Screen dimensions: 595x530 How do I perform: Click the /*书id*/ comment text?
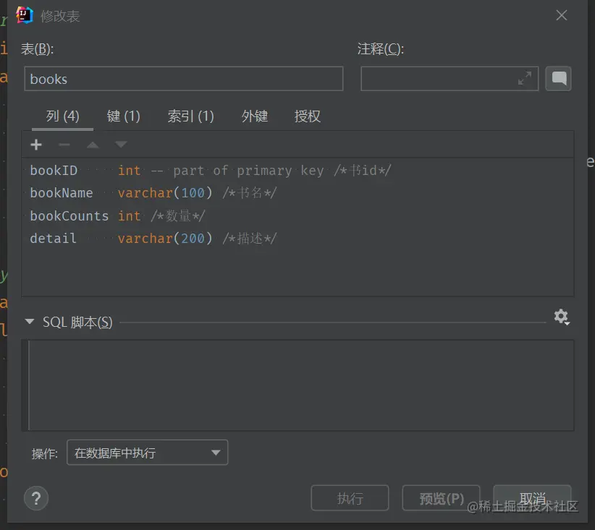[363, 170]
